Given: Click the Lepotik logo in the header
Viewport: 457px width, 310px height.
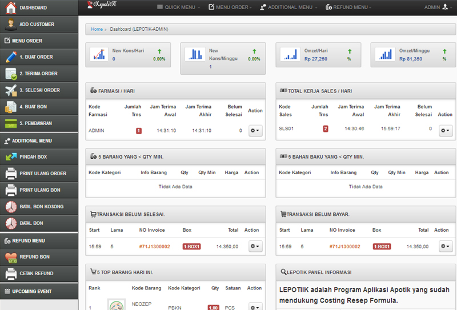Looking at the screenshot, I should 102,5.
